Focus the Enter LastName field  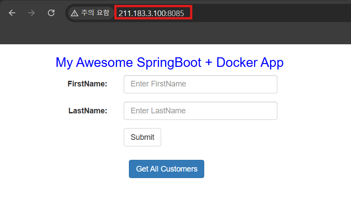200,111
